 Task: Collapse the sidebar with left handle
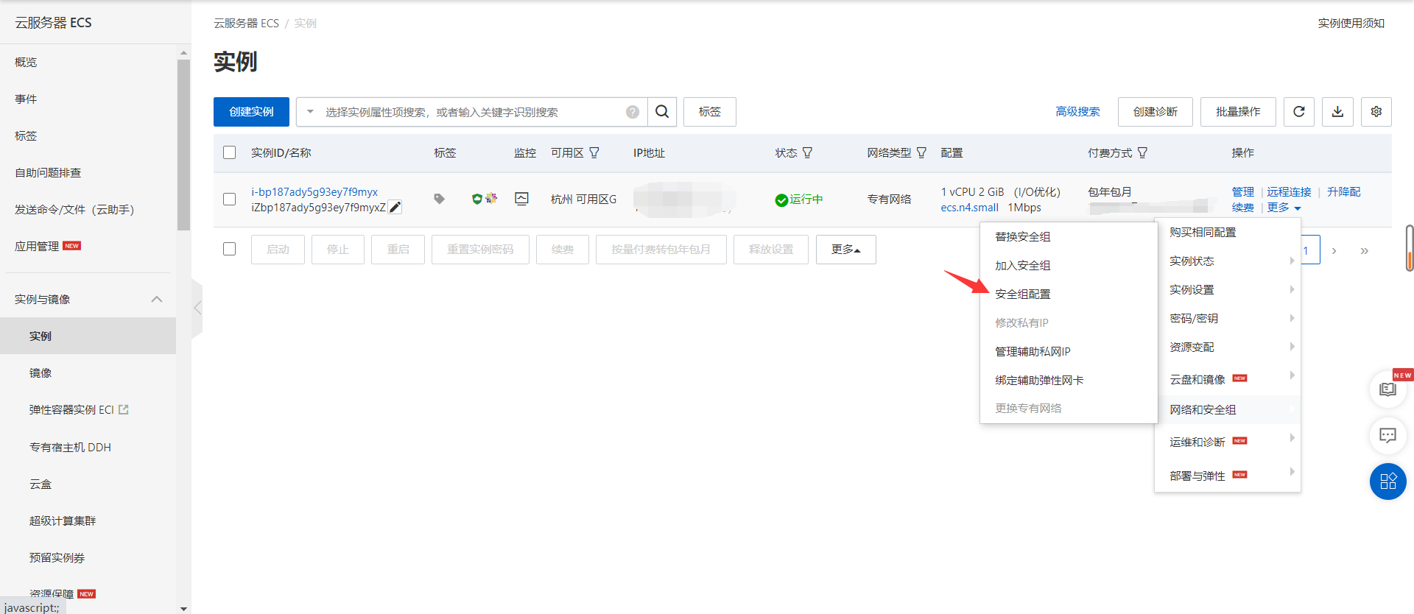point(197,308)
